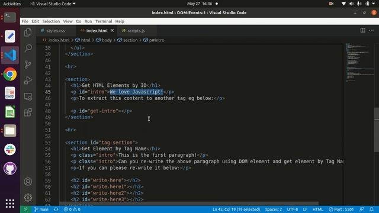
Task: Click the horizontal scrollbar at bottom
Action: point(189,204)
